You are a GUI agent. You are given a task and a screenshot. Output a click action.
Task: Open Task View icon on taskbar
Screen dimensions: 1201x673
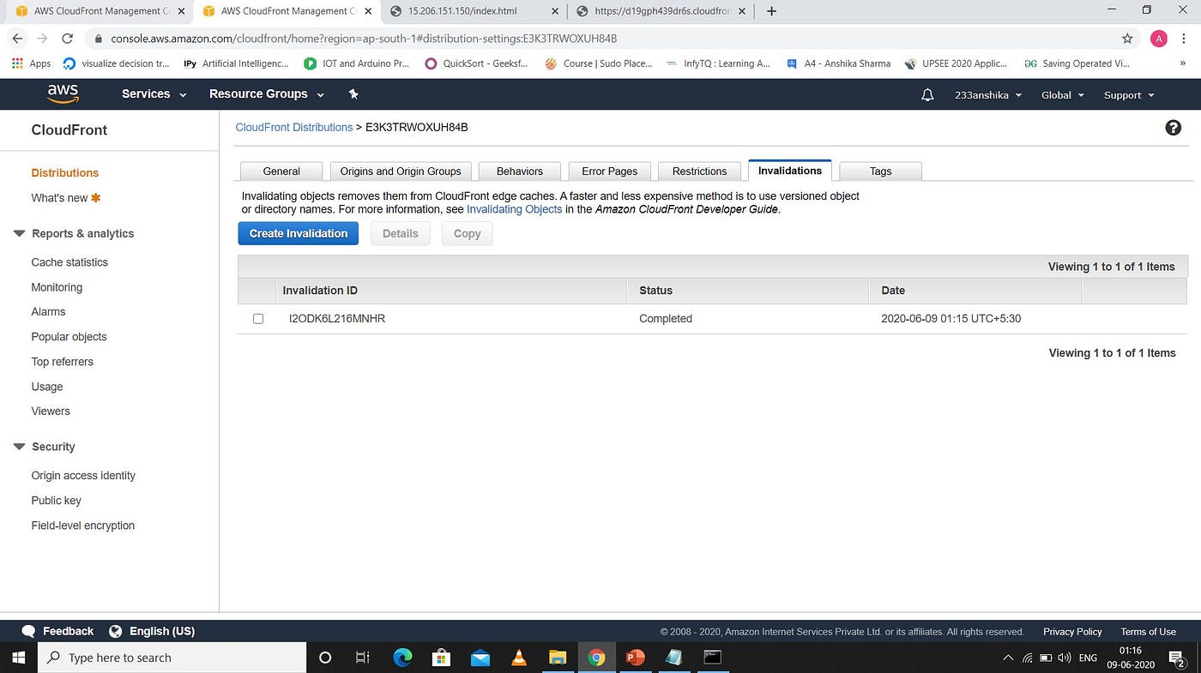pos(363,658)
